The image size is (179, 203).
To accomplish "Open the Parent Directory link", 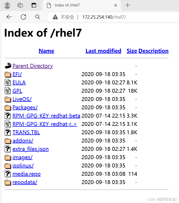I will pos(33,66).
